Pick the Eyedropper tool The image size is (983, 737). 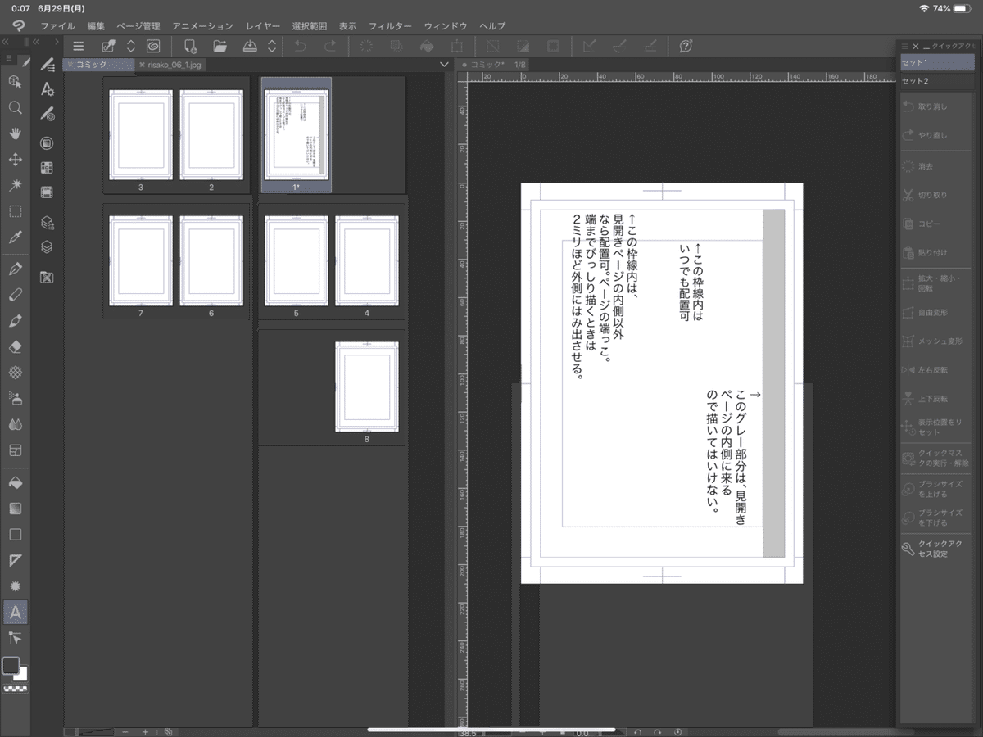coord(15,237)
